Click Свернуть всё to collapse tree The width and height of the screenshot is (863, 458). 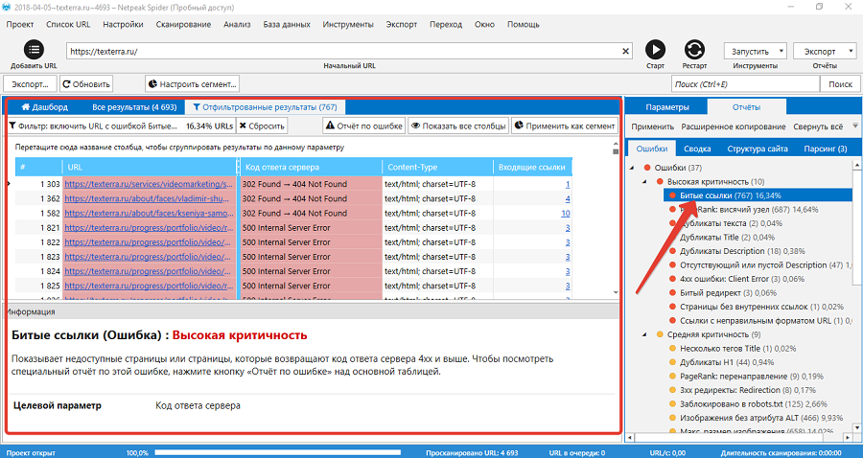pos(818,126)
